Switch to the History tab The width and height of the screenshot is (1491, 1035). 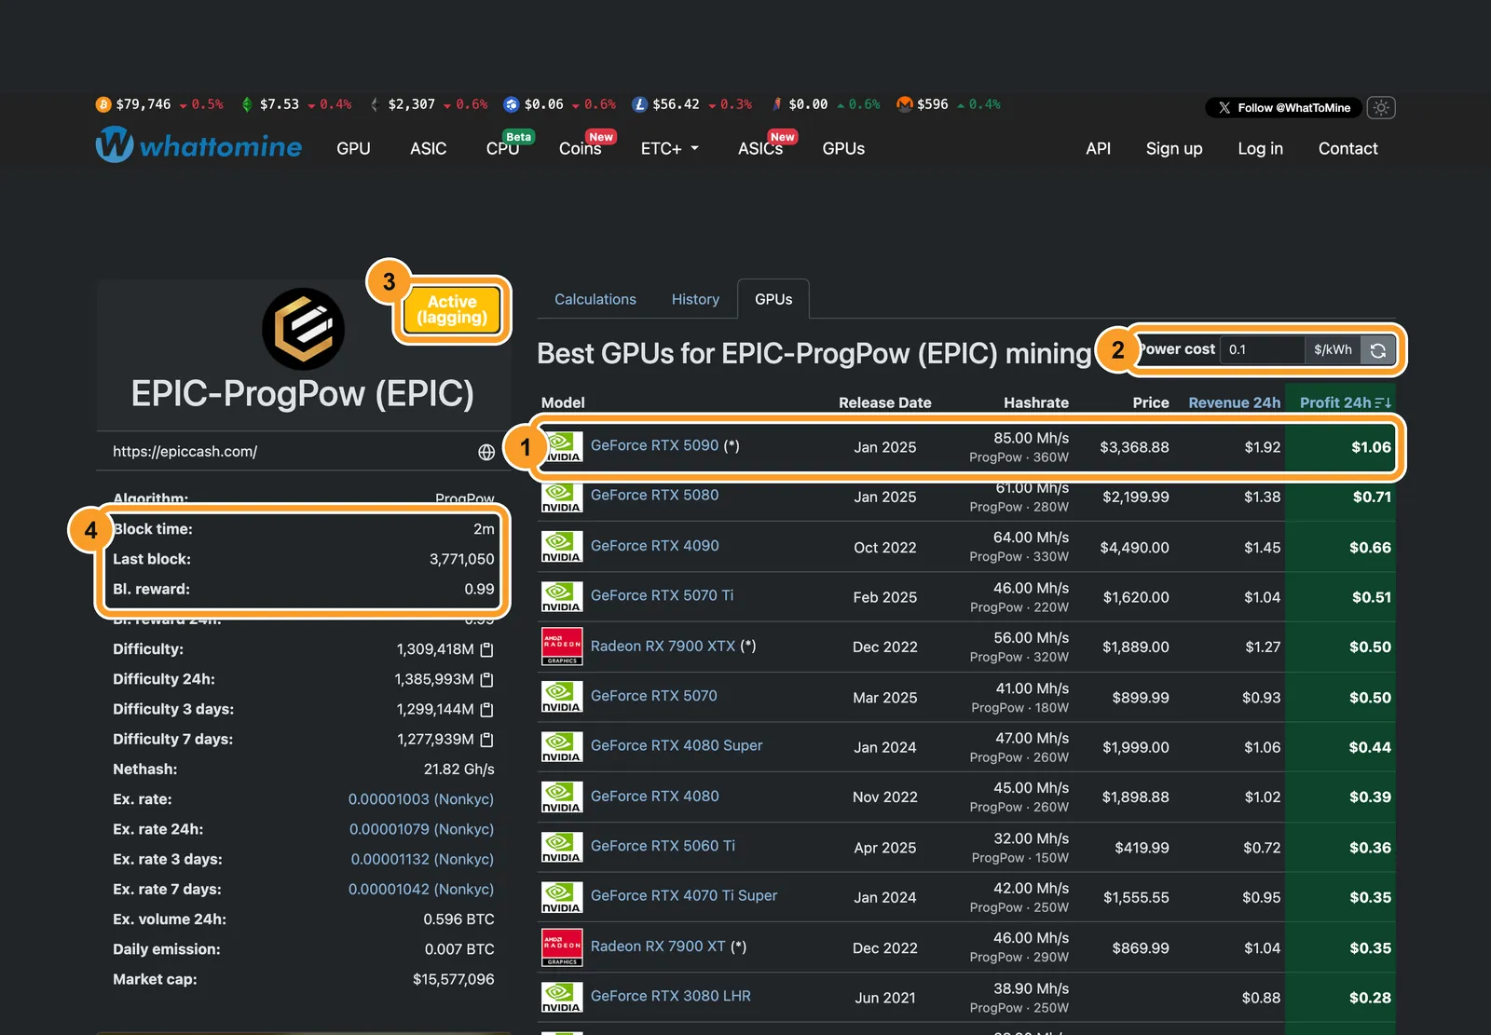(695, 299)
